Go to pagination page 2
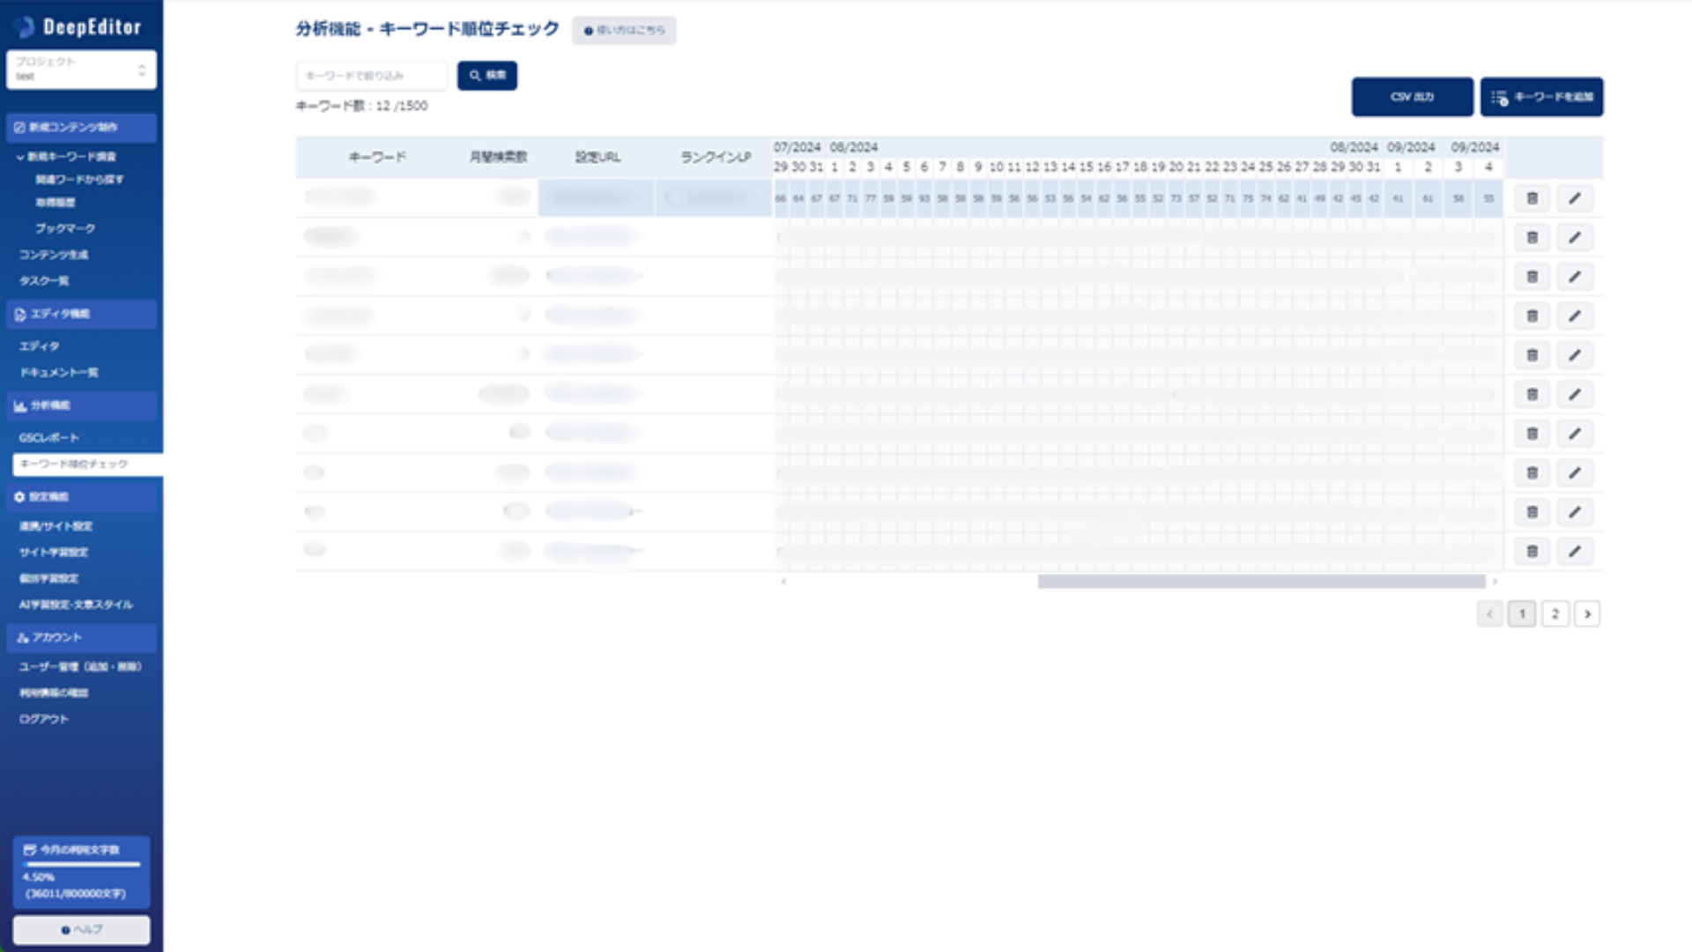 tap(1555, 614)
